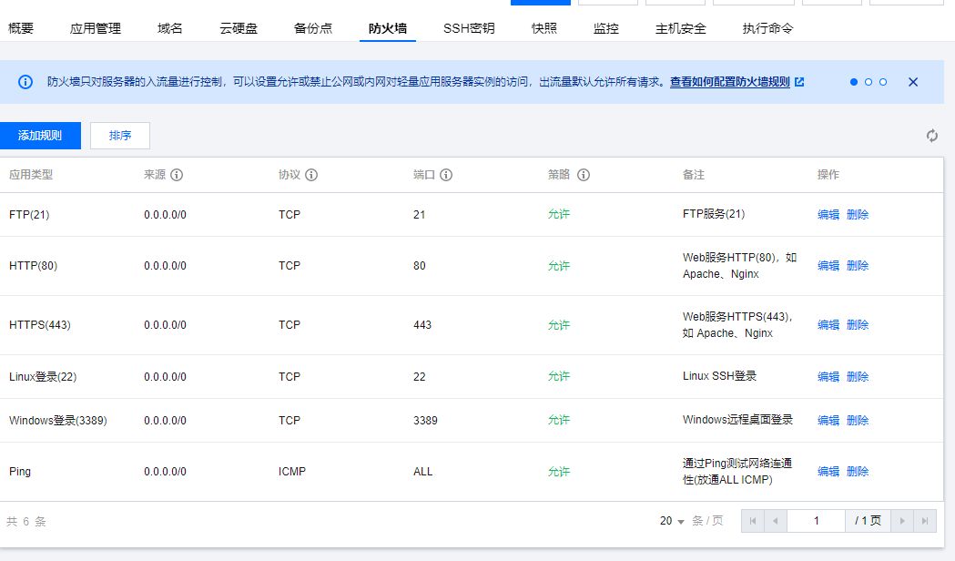This screenshot has width=955, height=561.
Task: Click info icon beside 端口 column header
Action: [446, 175]
